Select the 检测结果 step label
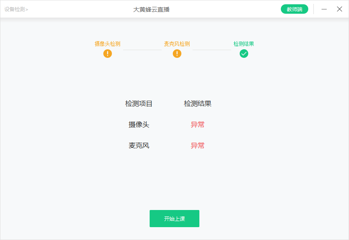 click(244, 44)
